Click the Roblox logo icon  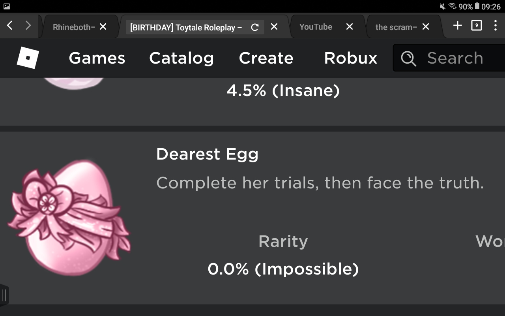(x=28, y=58)
